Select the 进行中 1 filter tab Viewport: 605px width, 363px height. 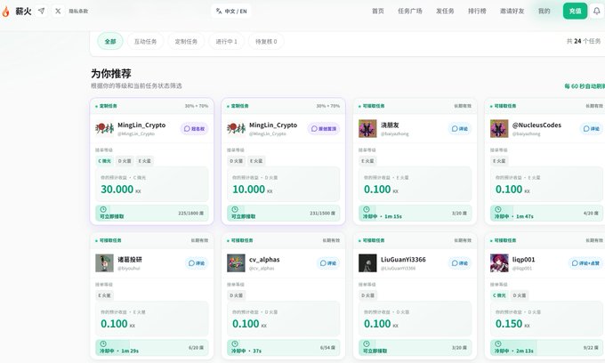tap(227, 41)
